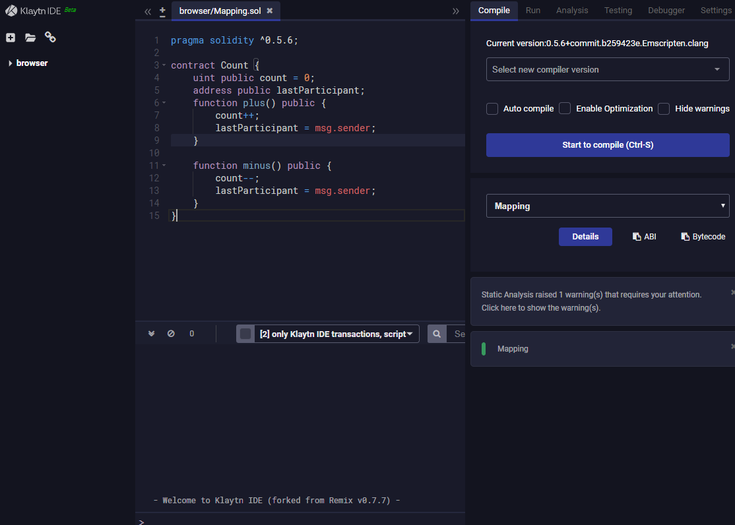The width and height of the screenshot is (735, 525).
Task: Click the editor font size plus/minus icon
Action: point(162,12)
